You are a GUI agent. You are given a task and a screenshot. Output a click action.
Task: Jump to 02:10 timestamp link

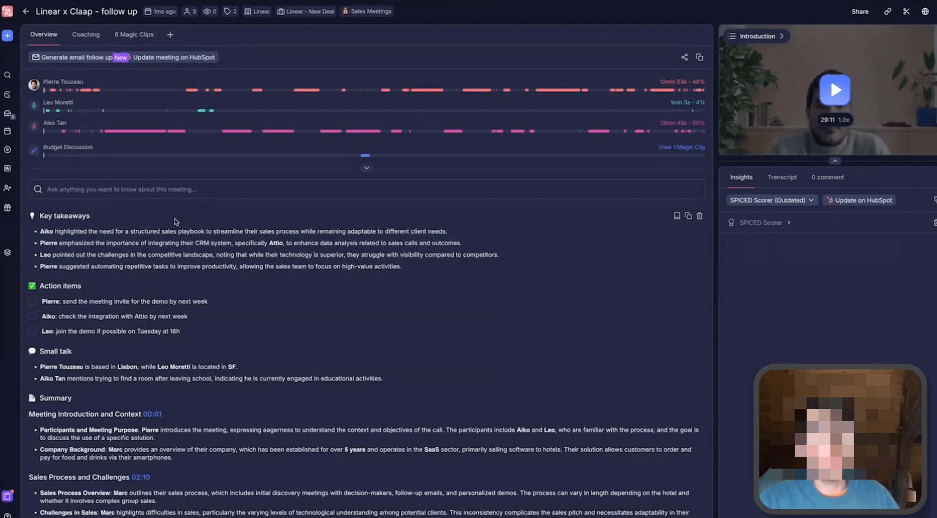pyautogui.click(x=140, y=477)
